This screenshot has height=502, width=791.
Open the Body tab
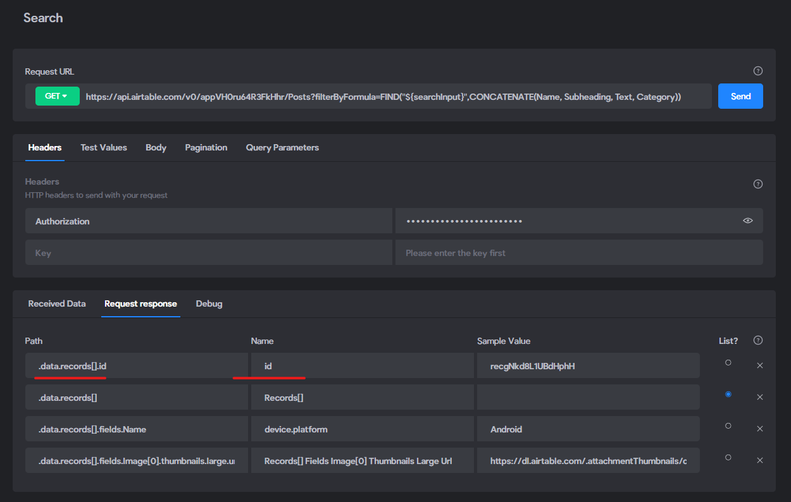click(x=156, y=147)
